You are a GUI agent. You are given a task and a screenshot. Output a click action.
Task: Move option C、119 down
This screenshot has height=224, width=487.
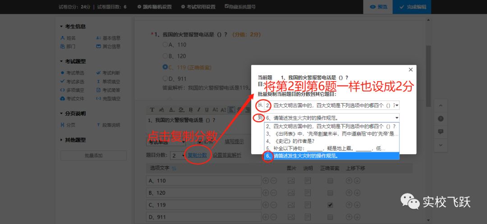coord(357,205)
